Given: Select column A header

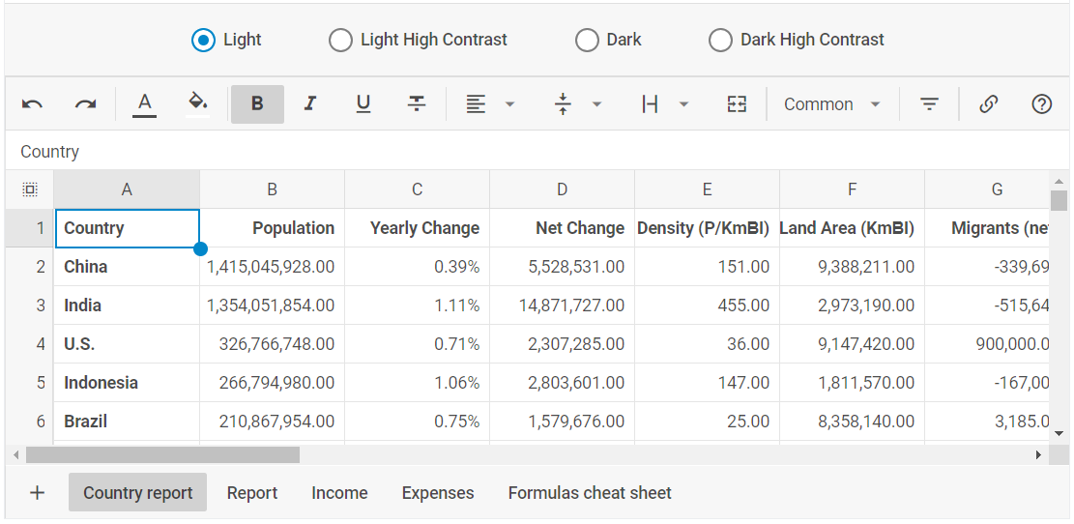Looking at the screenshot, I should (127, 189).
